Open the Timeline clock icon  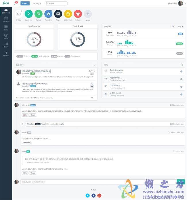48,14
